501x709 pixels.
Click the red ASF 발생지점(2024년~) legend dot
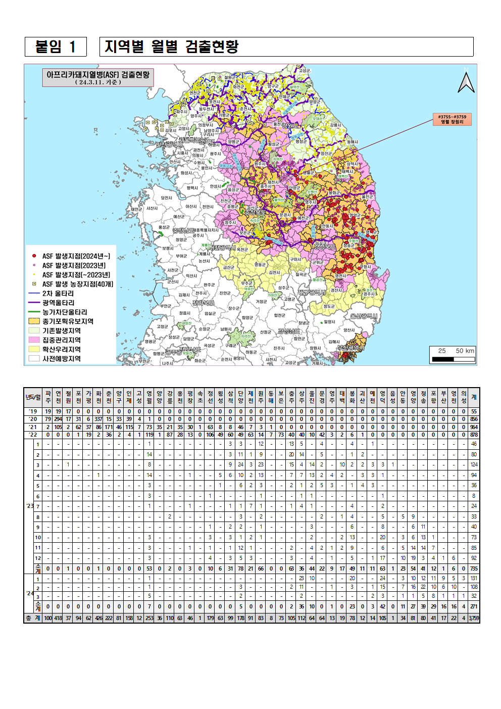tap(34, 256)
